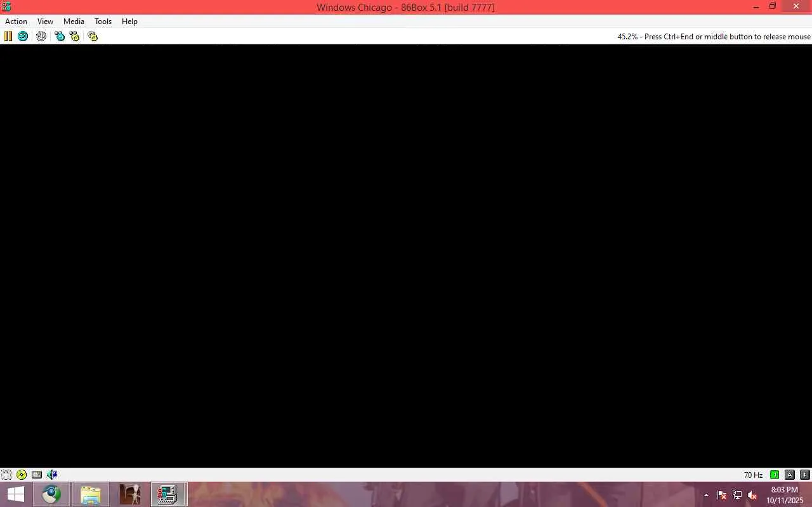Click the muted volume tray icon
812x507 pixels.
pyautogui.click(x=752, y=495)
